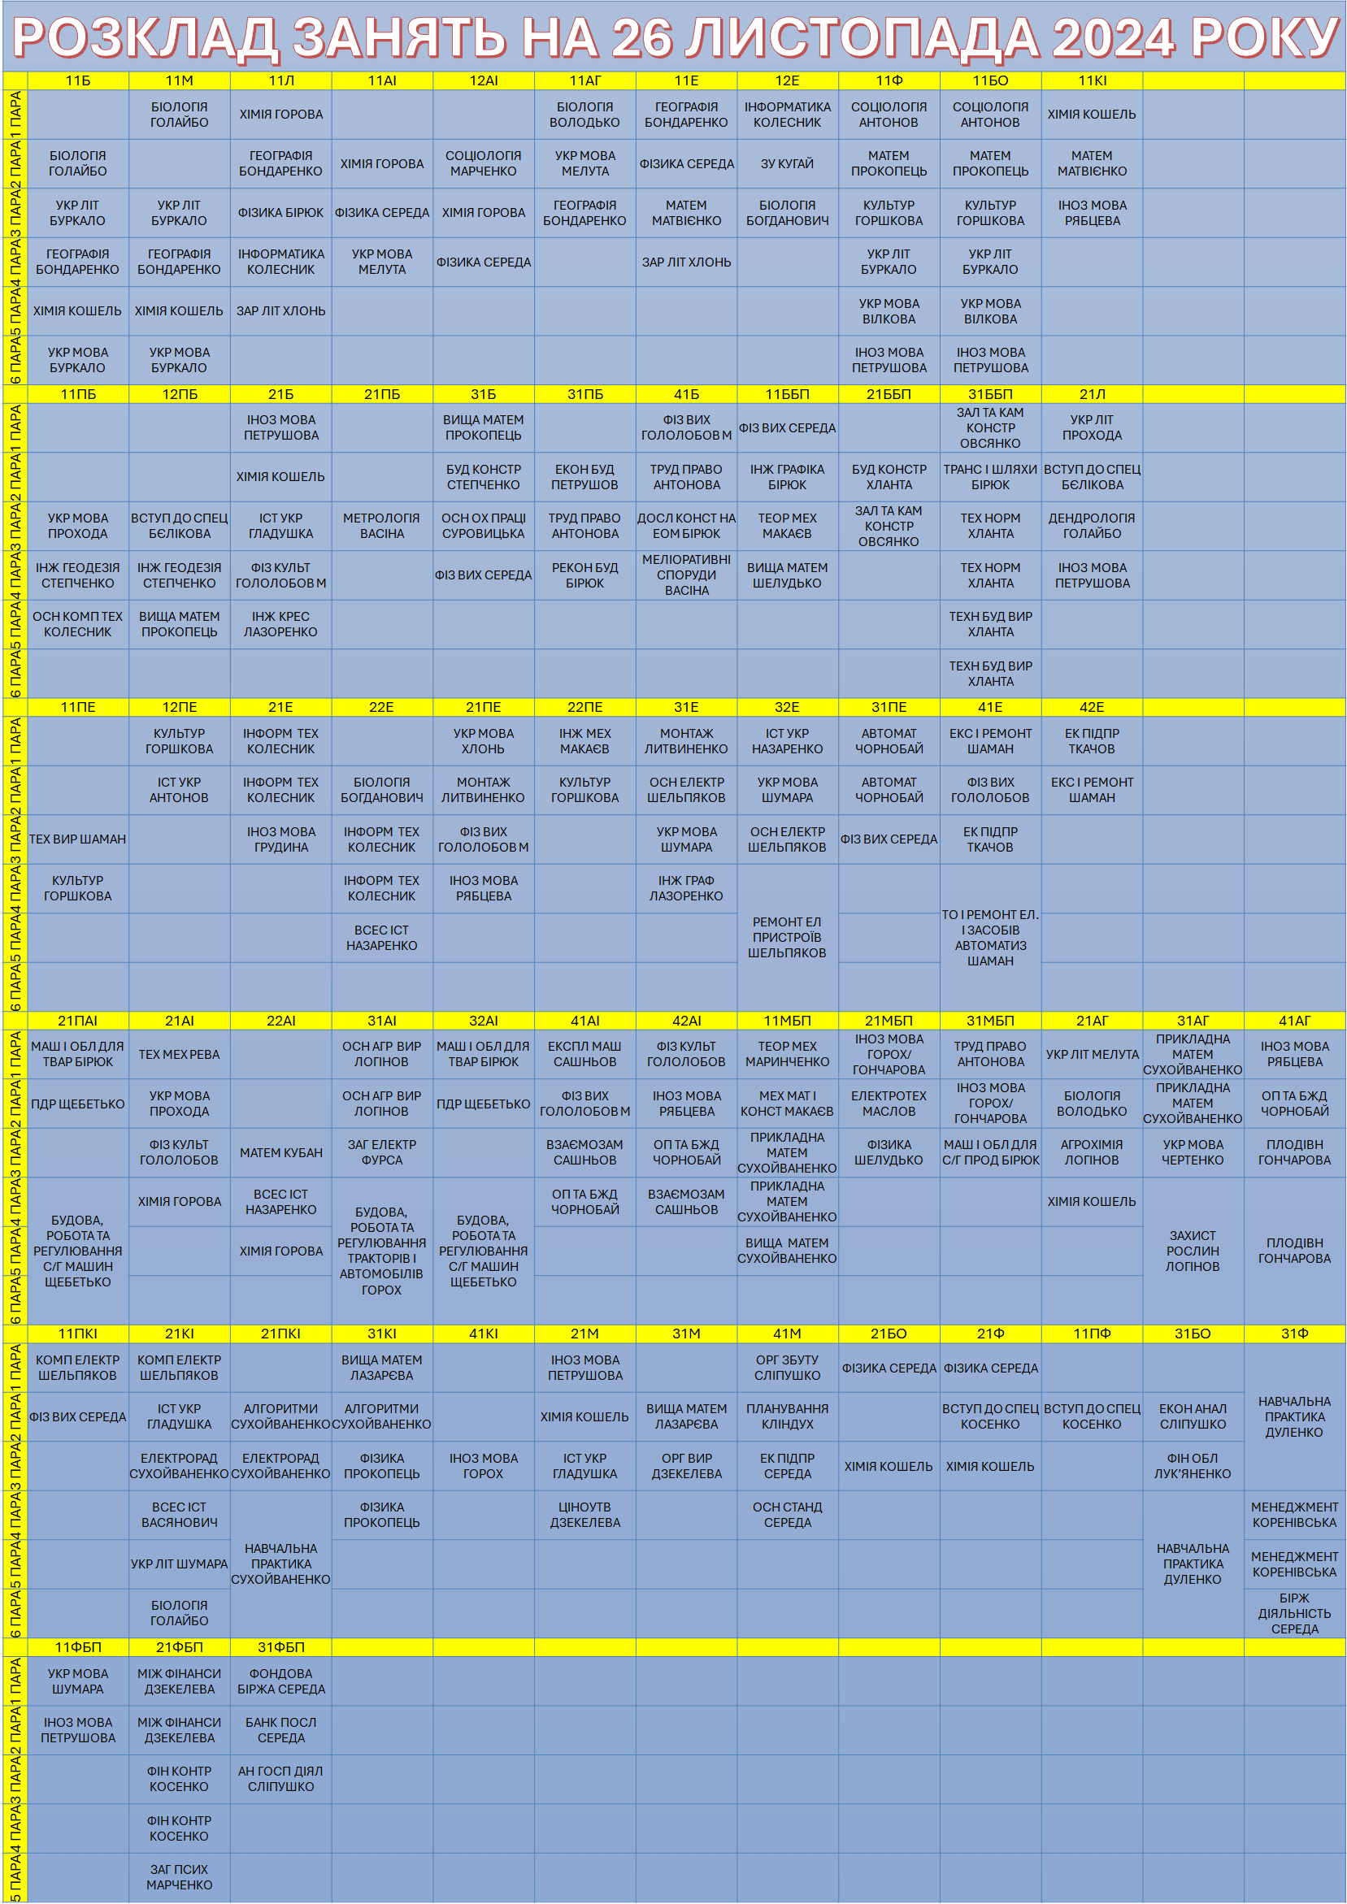Click 'ХІМІЯ КОШЕЛЬ' in the 11КІ column
The image size is (1347, 1904).
pos(1092,115)
